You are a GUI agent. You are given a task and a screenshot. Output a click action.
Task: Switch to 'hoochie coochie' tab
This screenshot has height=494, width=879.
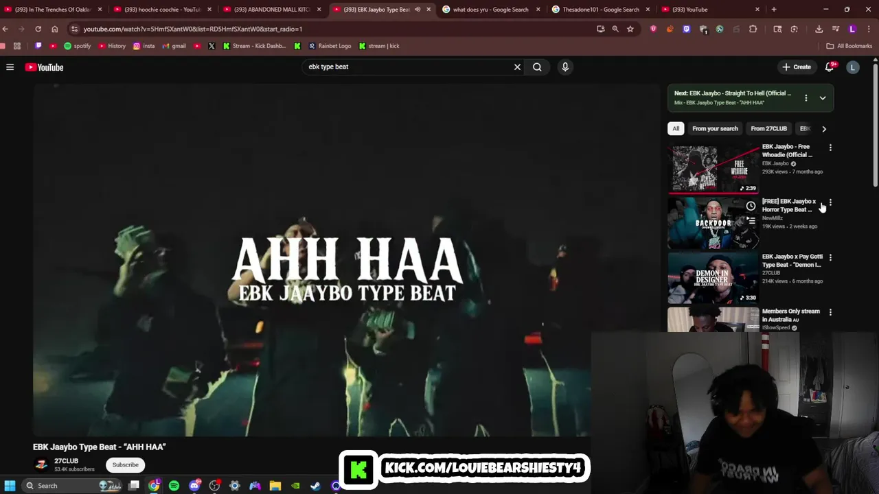(x=163, y=10)
